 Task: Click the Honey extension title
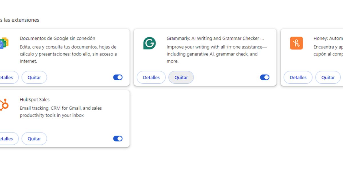tap(328, 38)
